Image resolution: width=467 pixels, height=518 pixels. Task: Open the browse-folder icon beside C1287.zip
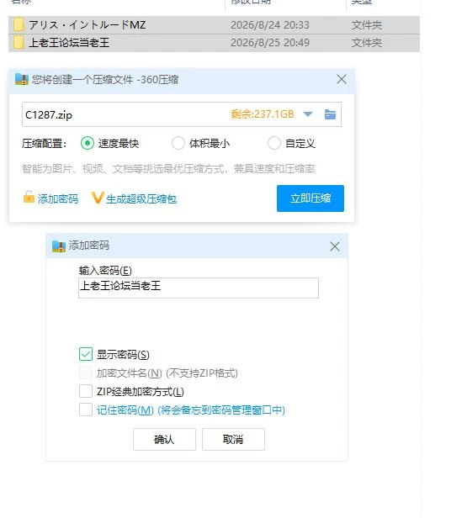330,114
